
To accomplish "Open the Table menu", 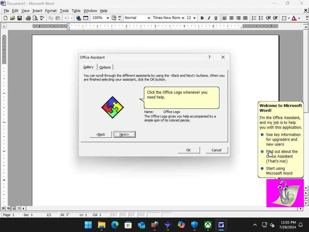I will coord(76,11).
